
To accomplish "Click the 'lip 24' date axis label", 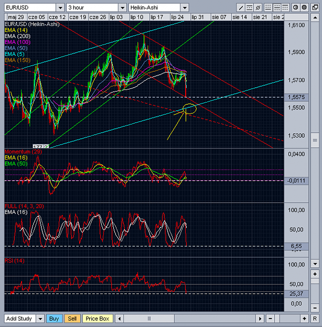I will (177, 17).
